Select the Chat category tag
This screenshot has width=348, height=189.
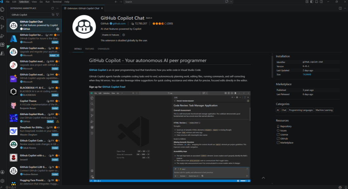click(284, 110)
